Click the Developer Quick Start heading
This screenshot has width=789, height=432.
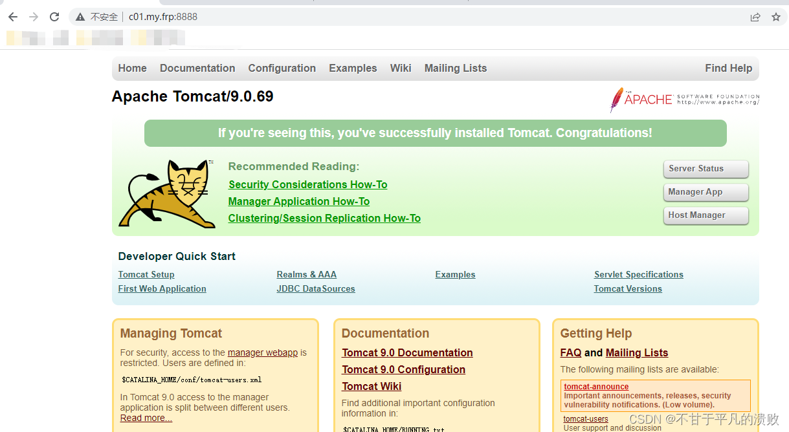(177, 256)
